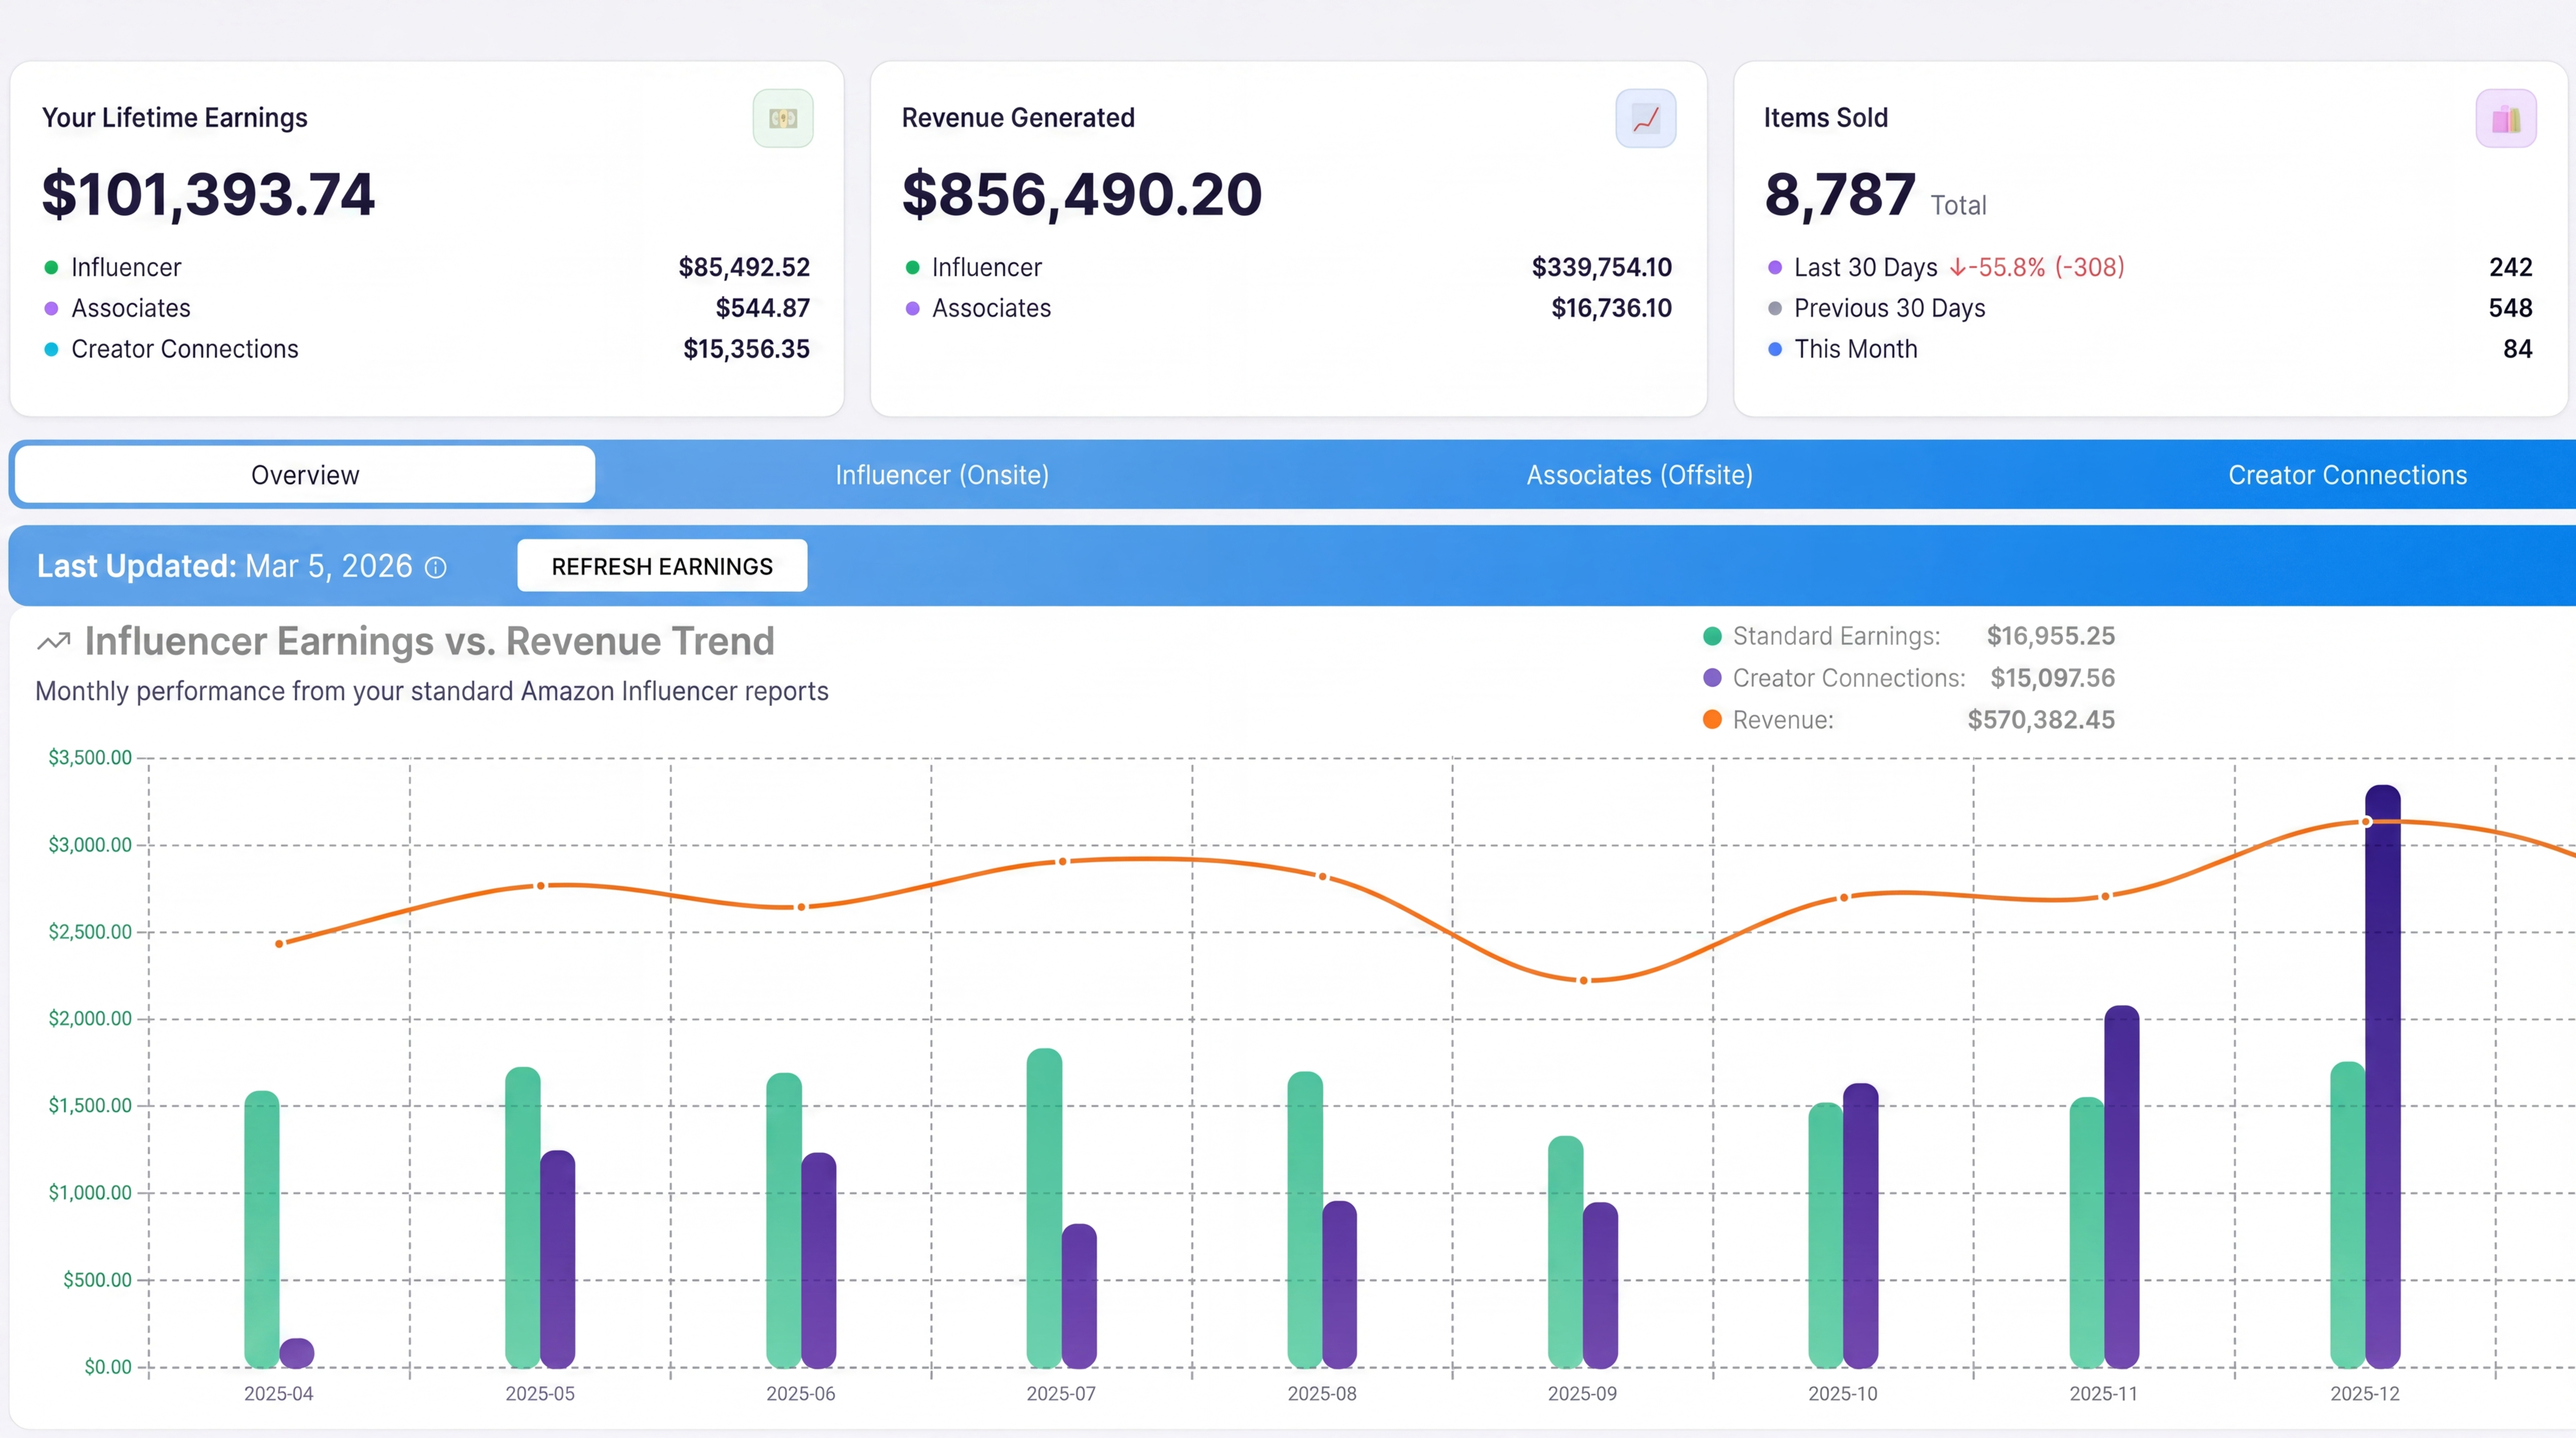Click Standard Earnings legend value $16,955.25
Screen dimensions: 2576x1438
(2050, 636)
